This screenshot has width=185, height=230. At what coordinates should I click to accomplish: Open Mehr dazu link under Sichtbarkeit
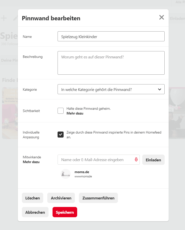pyautogui.click(x=75, y=113)
